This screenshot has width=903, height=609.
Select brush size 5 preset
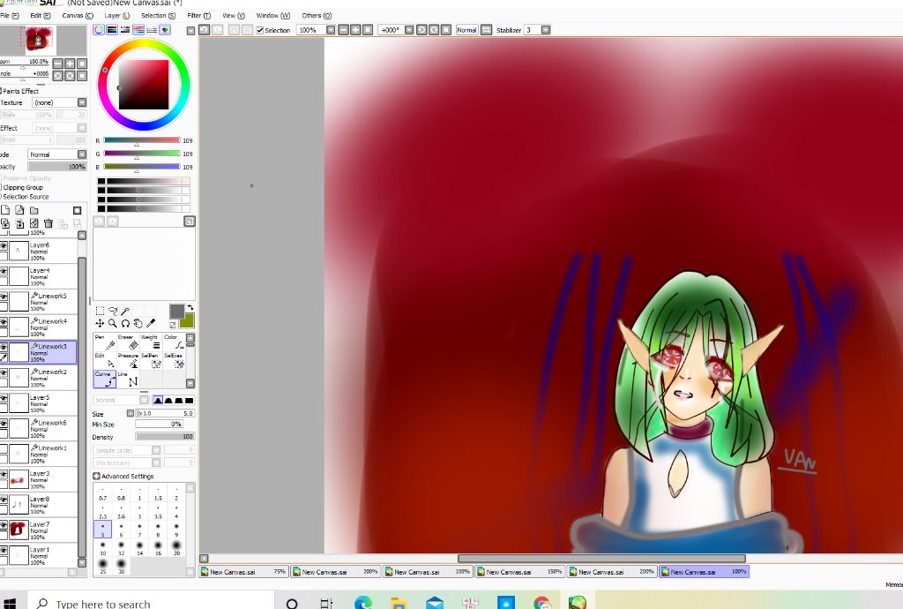click(102, 530)
